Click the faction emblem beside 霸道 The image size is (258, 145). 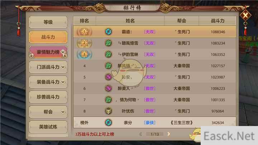pyautogui.click(x=109, y=32)
